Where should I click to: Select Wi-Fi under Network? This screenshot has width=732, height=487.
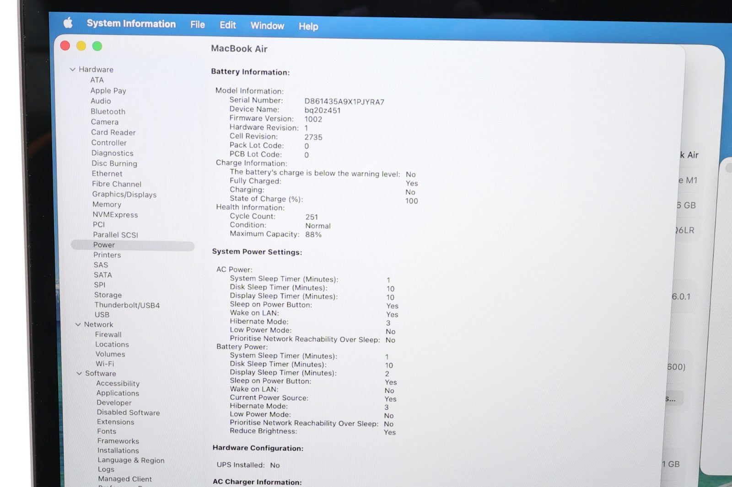(105, 364)
